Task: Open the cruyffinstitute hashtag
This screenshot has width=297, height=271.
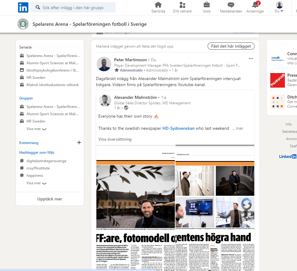Action: click(x=38, y=168)
